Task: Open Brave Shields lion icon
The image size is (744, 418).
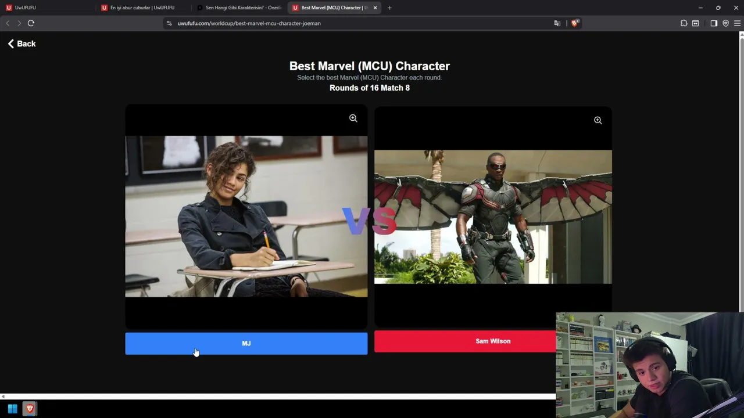Action: tap(575, 23)
